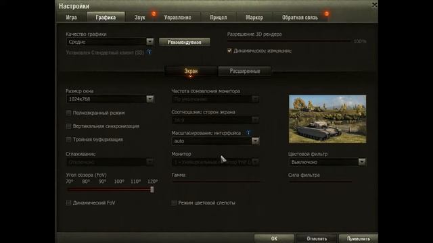The image size is (433, 243).
Task: Enable Тройная буферизация checkbox
Action: (68, 140)
